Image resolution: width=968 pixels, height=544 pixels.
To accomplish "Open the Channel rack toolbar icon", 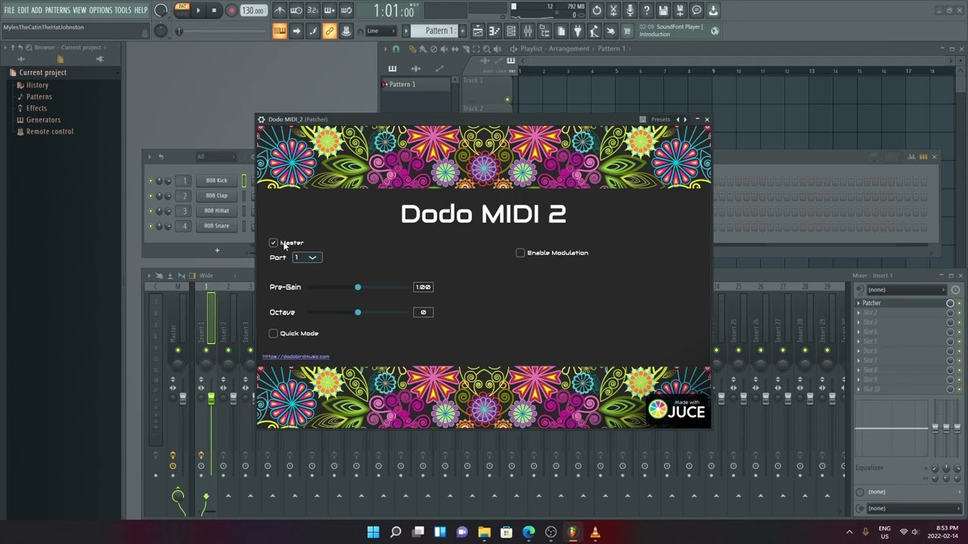I will (511, 31).
